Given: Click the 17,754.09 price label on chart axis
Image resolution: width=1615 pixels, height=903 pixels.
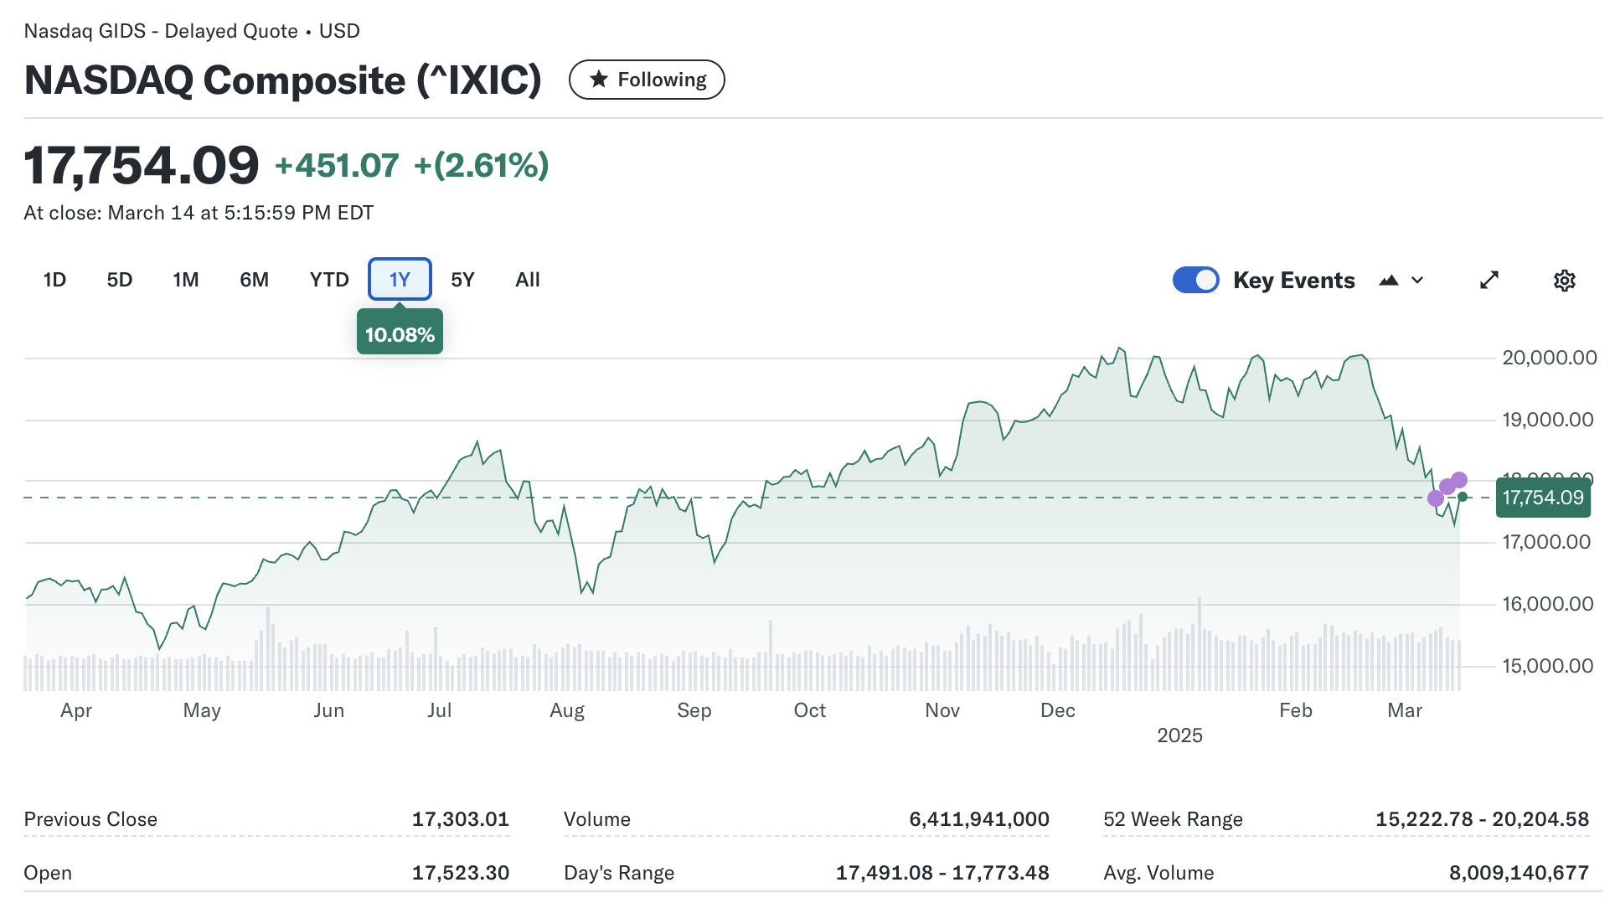Looking at the screenshot, I should [1543, 498].
